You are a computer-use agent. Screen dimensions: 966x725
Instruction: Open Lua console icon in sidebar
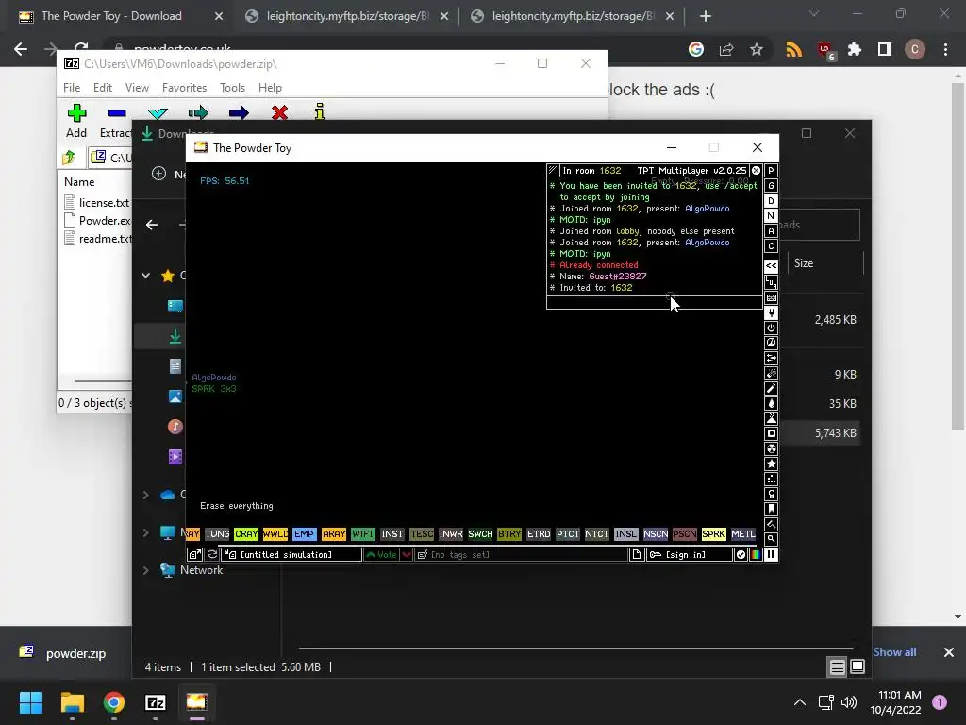771,282
